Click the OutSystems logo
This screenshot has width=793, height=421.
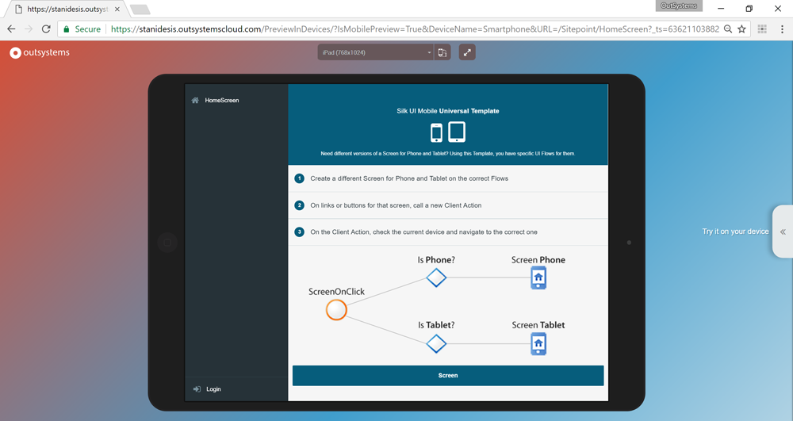(40, 52)
